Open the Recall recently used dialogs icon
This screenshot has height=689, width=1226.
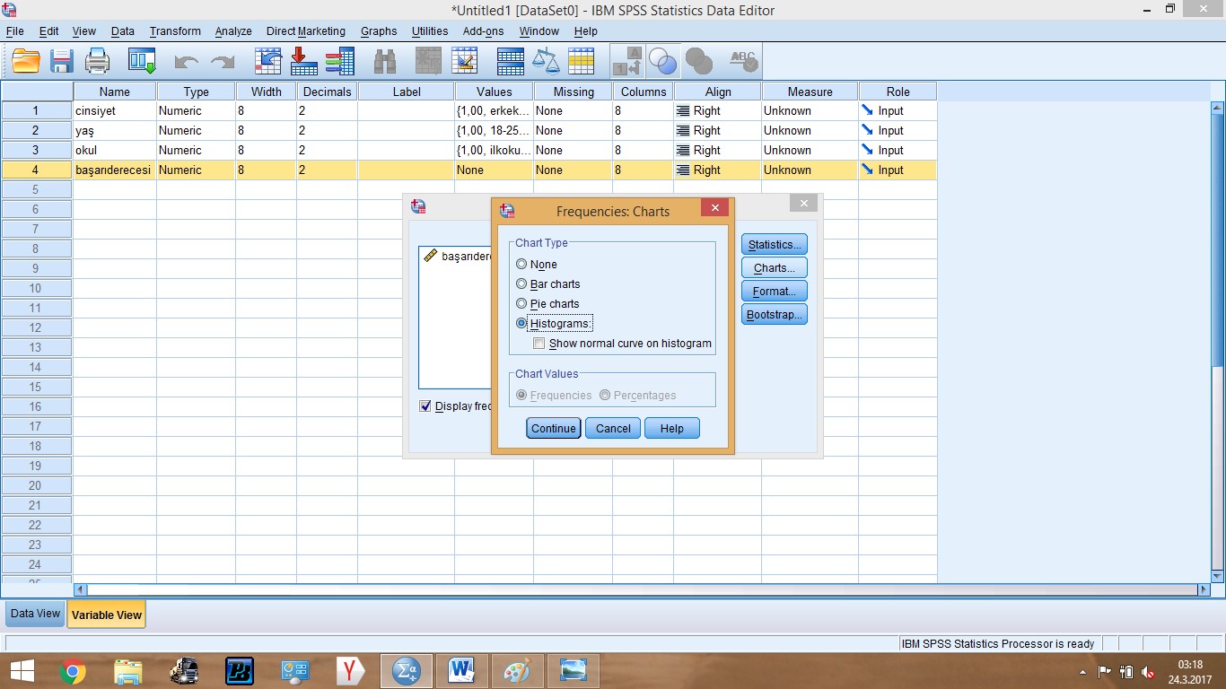point(142,61)
